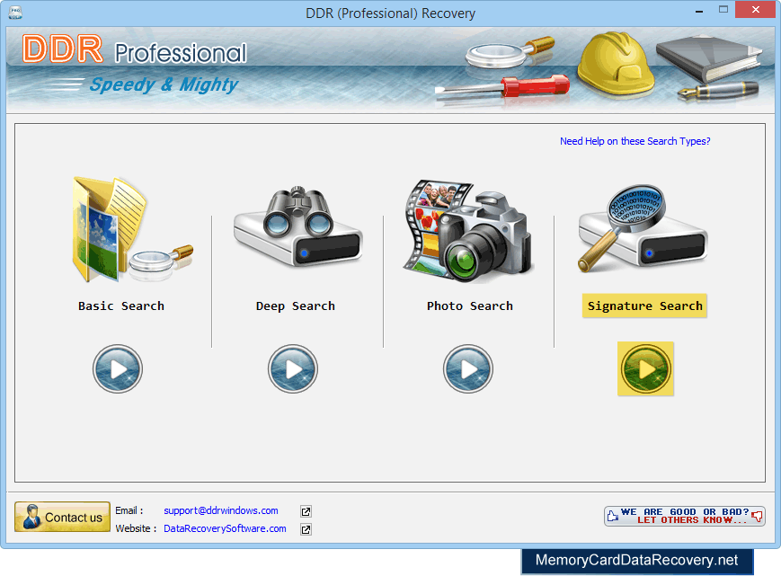The image size is (781, 576).
Task: Select the Basic Search label
Action: click(121, 306)
